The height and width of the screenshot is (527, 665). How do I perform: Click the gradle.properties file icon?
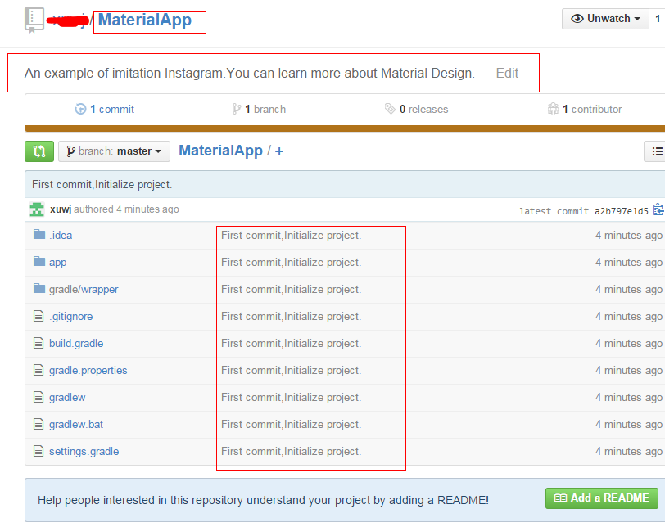tap(38, 370)
